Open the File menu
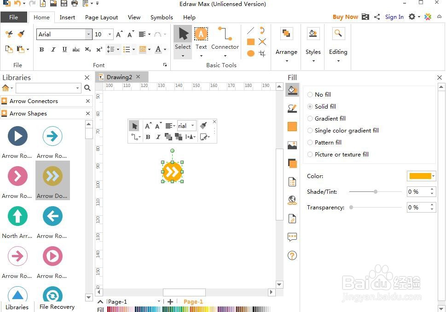Image resolution: width=446 pixels, height=312 pixels. pos(14,17)
